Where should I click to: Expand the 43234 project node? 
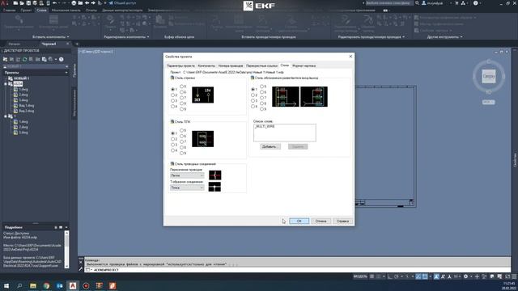[x=6, y=84]
